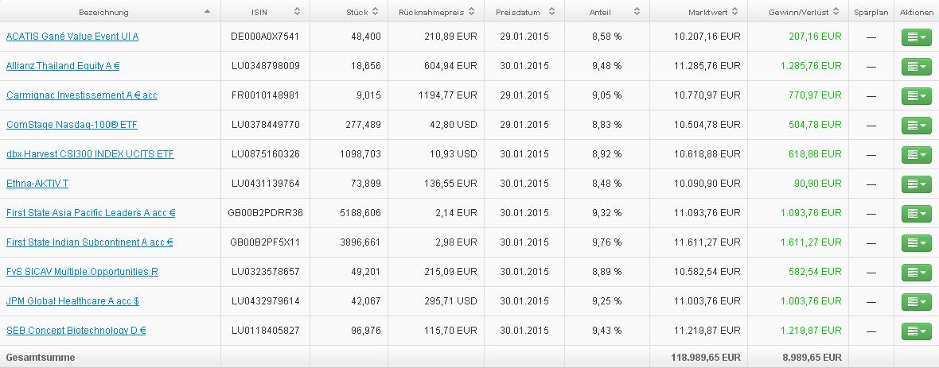Open actions dropdown for ACATIS Gané Value Event
The width and height of the screenshot is (939, 368).
pyautogui.click(x=917, y=37)
